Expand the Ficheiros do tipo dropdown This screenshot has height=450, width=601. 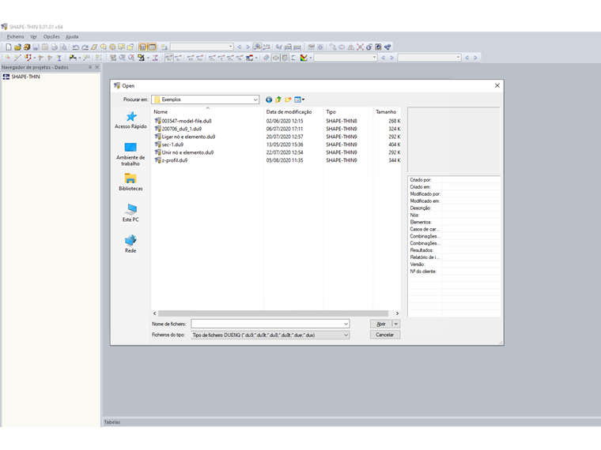click(346, 336)
